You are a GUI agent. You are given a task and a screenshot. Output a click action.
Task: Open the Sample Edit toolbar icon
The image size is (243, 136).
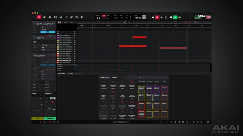(x=55, y=17)
